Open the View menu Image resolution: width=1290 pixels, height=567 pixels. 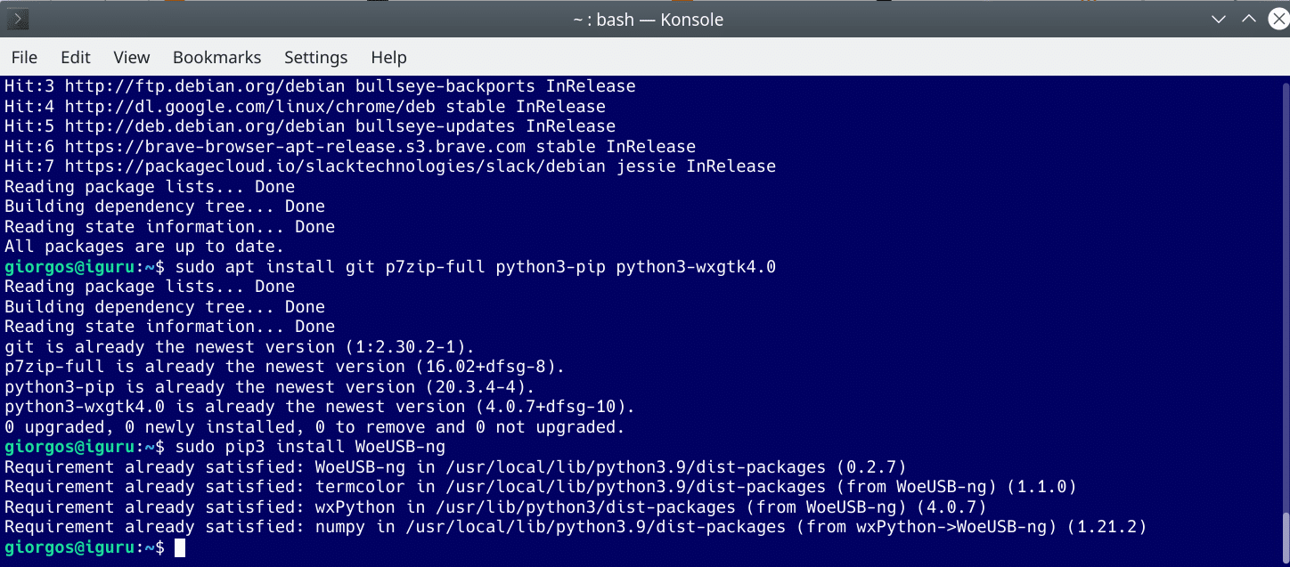pyautogui.click(x=132, y=57)
